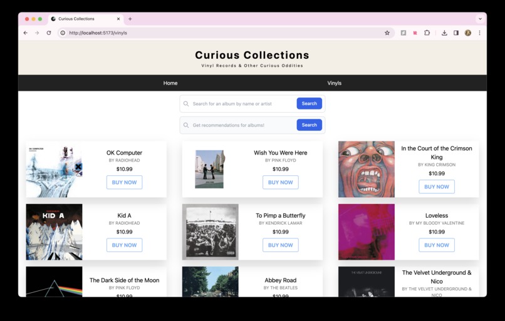Open the Wish You Were Here album cover
The image size is (505, 321).
(x=209, y=169)
